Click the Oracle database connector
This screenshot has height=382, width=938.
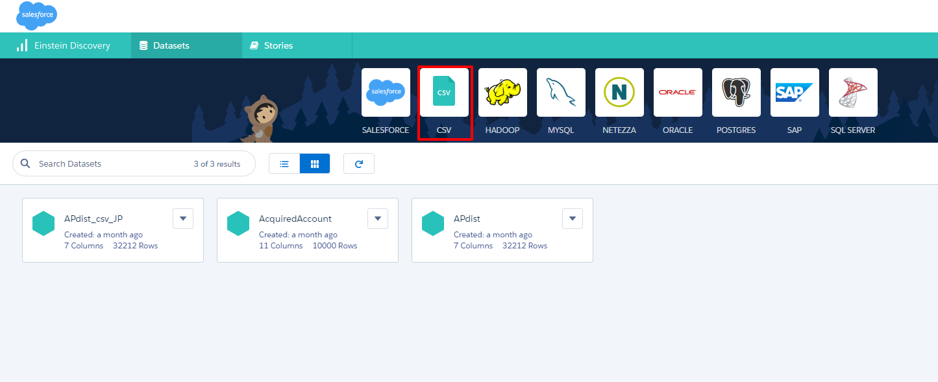pyautogui.click(x=678, y=93)
